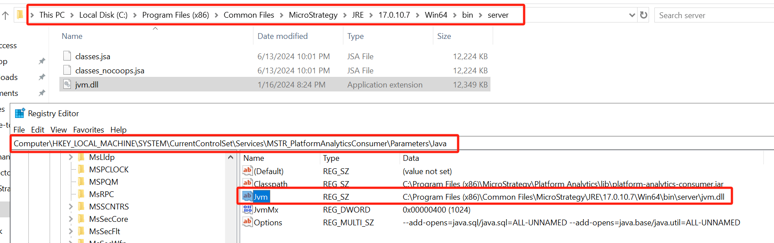
Task: Select MsLldp key in tree
Action: pos(101,157)
